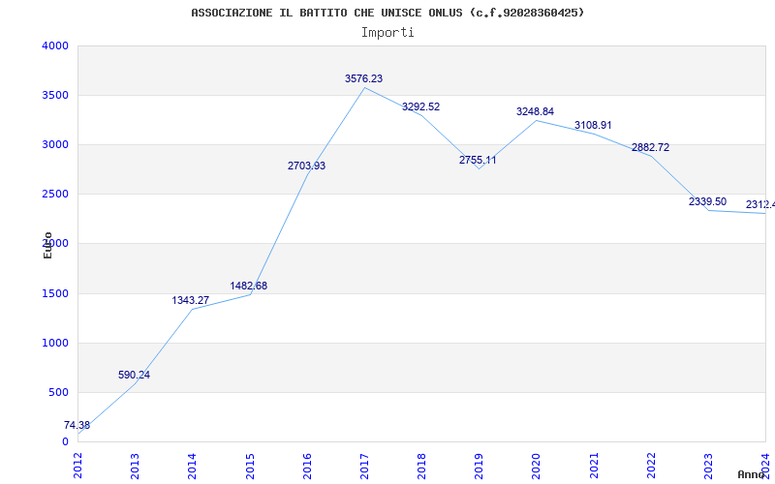Click the 3248.84 data label
775x484 pixels.
536,111
